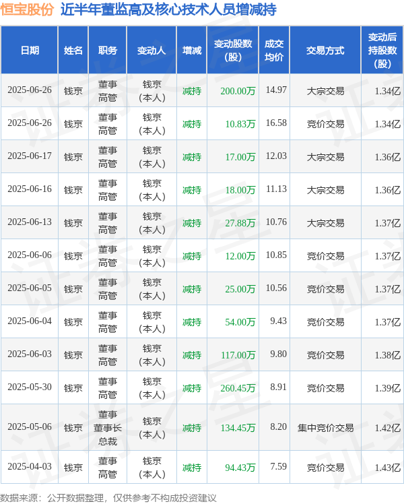Viewport: 404px width, 504px height.
Task: Select the date 2025-06-03
Action: tap(30, 354)
